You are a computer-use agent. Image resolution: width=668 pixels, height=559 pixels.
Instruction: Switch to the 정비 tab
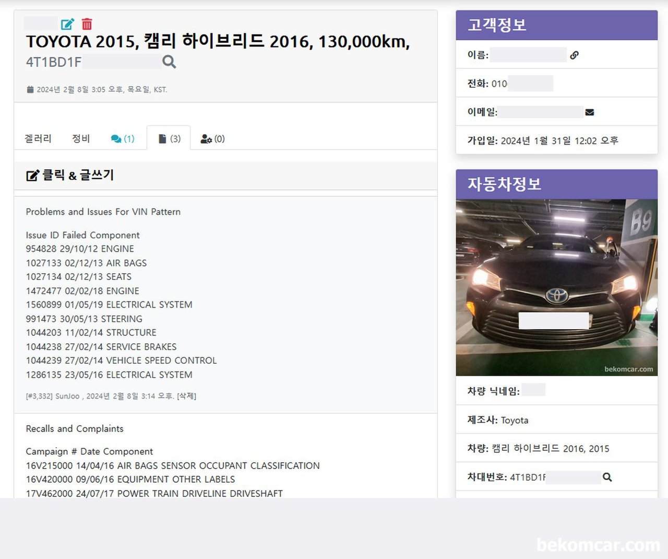pyautogui.click(x=81, y=138)
